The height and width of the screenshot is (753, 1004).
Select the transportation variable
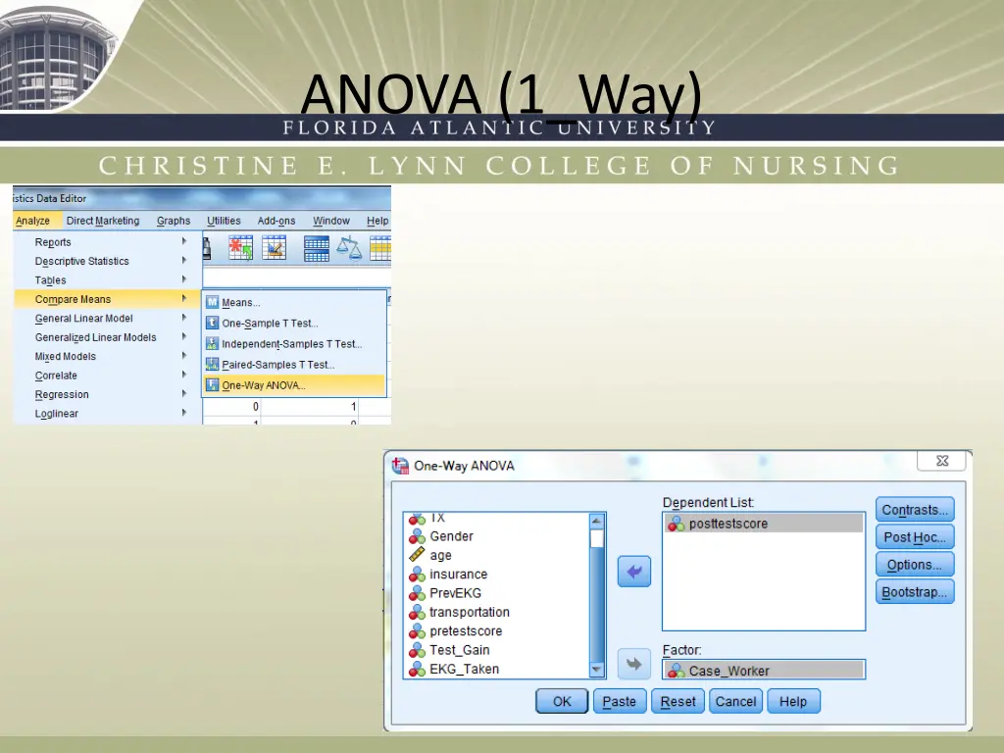click(495, 612)
